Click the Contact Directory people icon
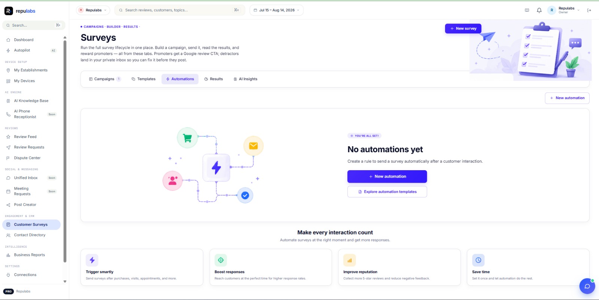 pyautogui.click(x=8, y=235)
